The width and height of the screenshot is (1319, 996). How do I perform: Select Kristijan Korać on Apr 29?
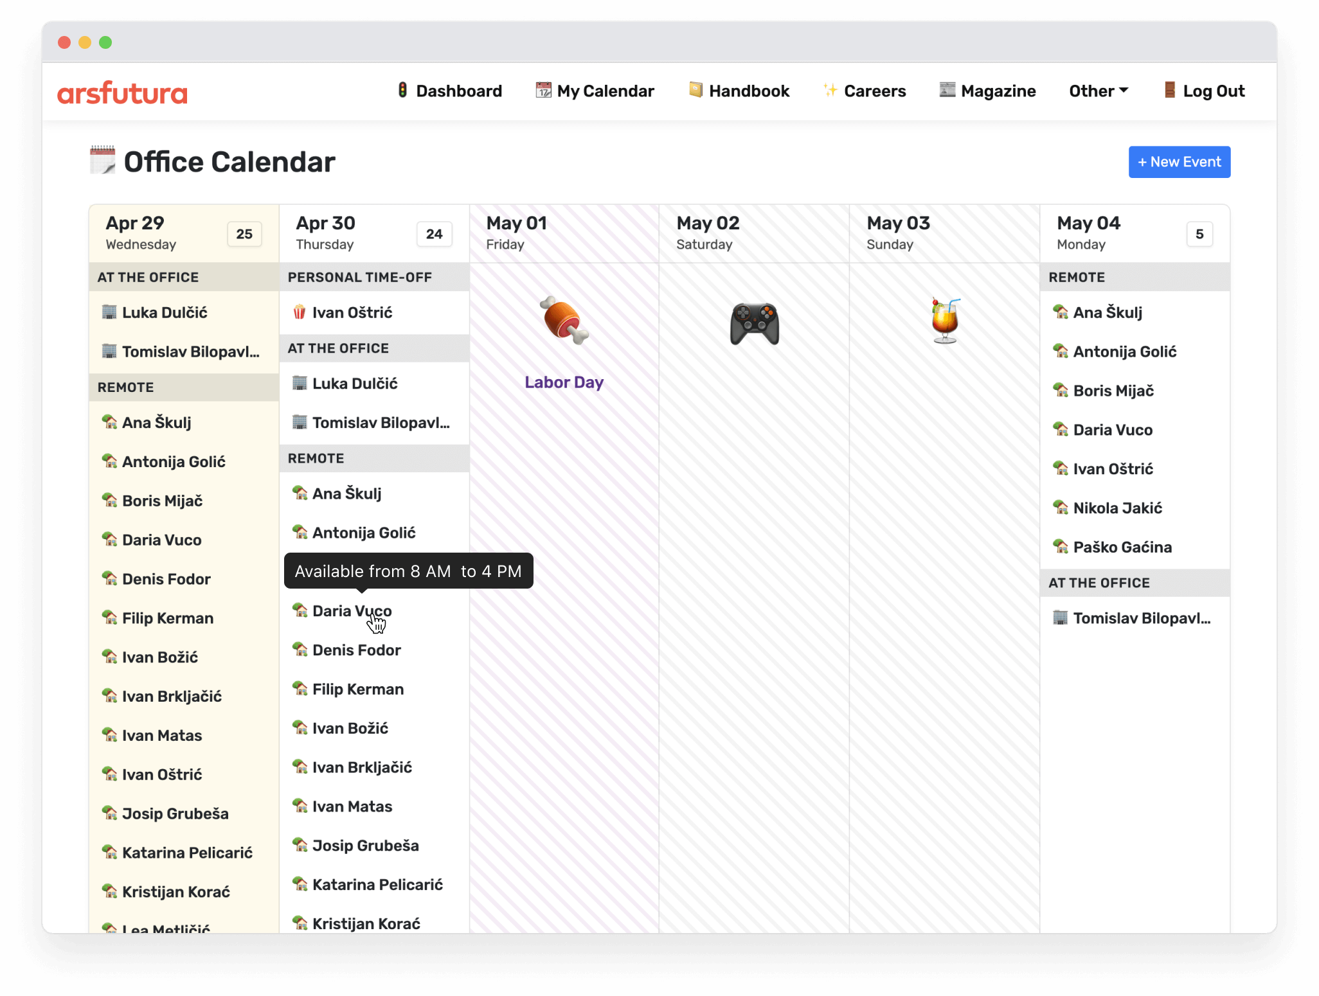176,892
